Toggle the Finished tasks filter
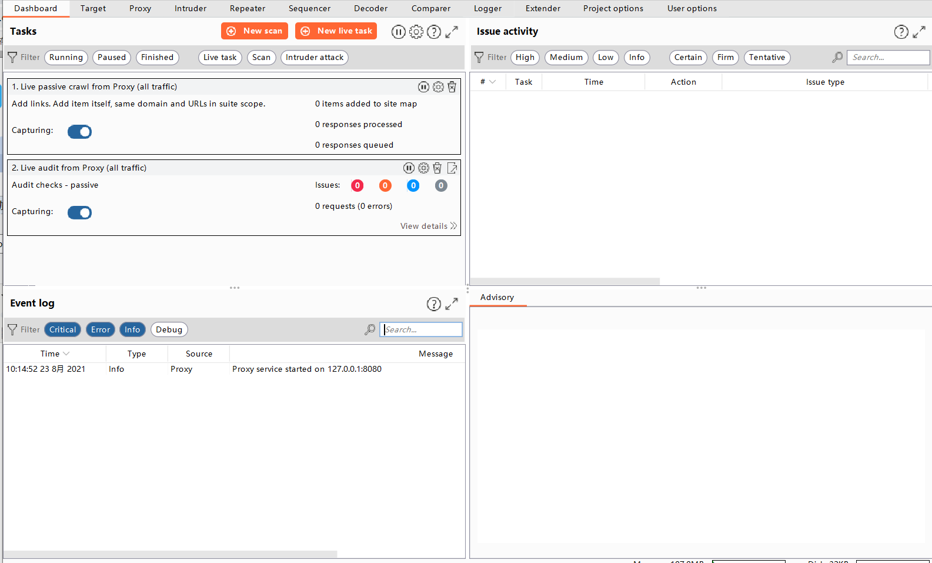This screenshot has height=563, width=932. [158, 58]
